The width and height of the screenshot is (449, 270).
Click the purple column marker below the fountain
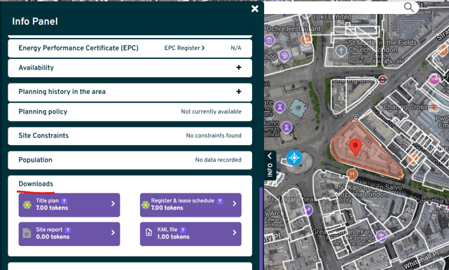[286, 127]
